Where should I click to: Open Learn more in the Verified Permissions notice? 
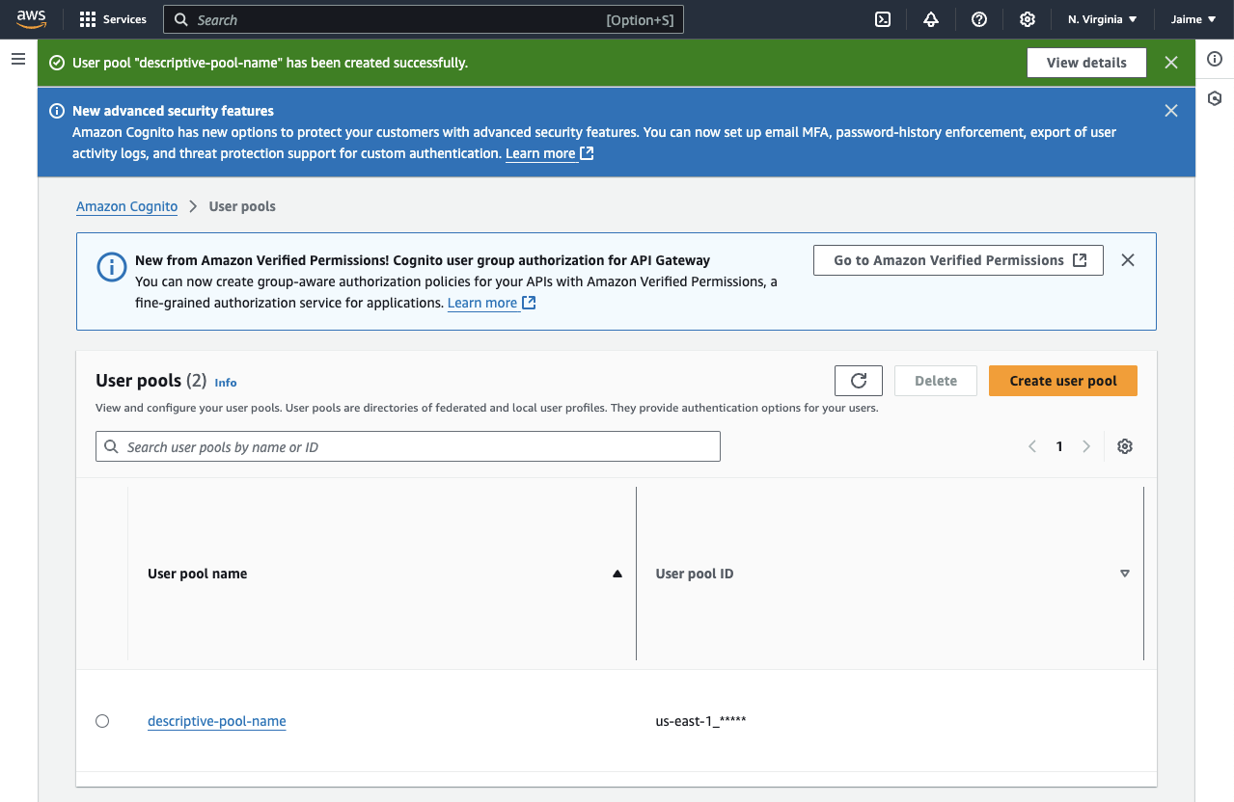pos(491,303)
